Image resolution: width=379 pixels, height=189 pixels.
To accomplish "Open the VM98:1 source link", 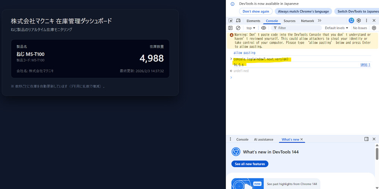I will point(365,65).
